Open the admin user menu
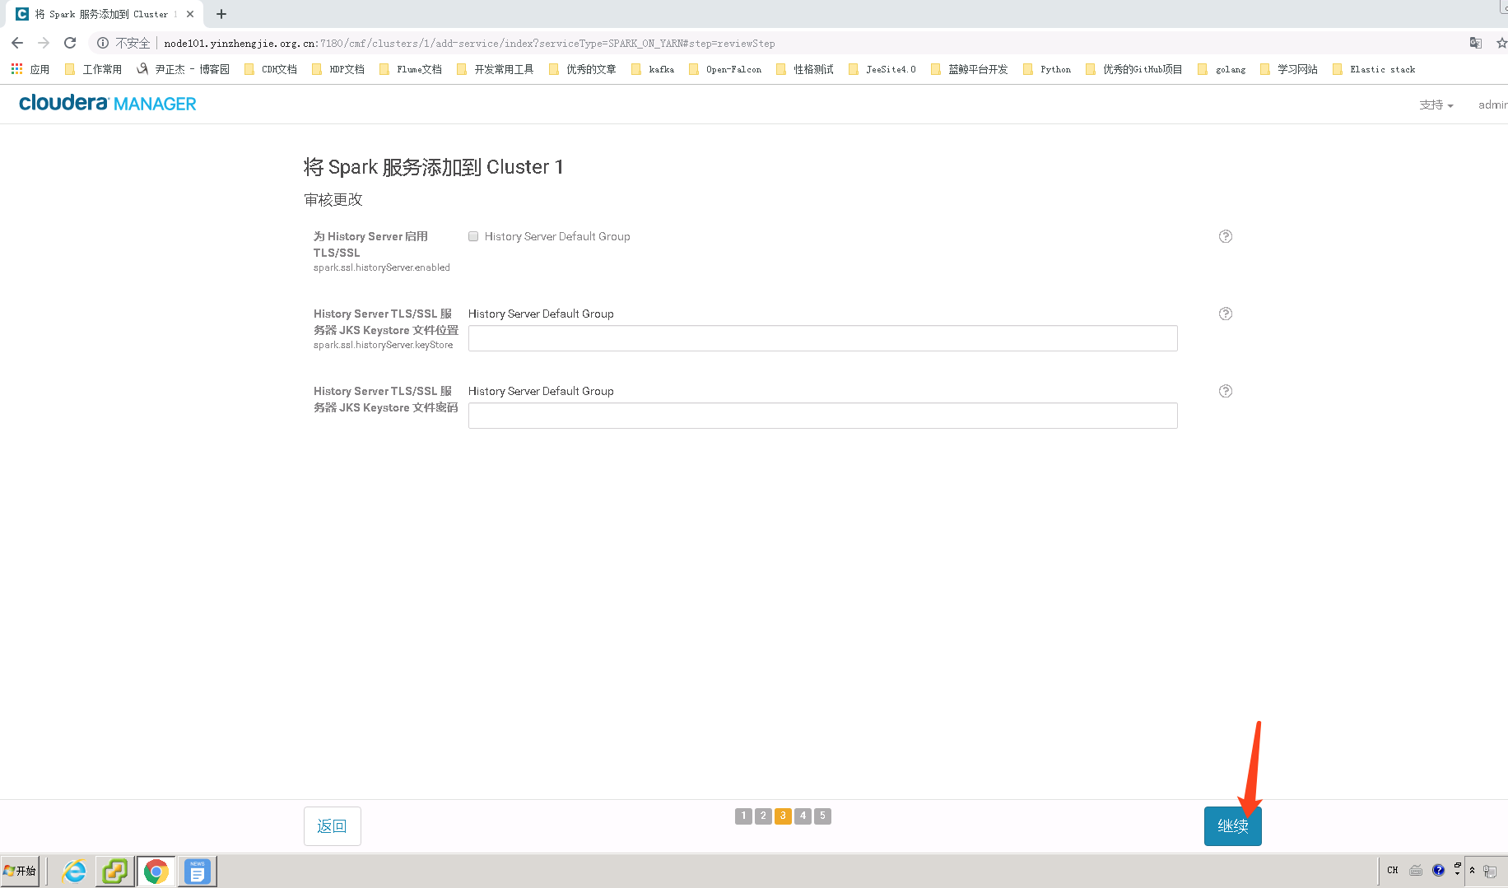This screenshot has width=1508, height=888. (1492, 105)
